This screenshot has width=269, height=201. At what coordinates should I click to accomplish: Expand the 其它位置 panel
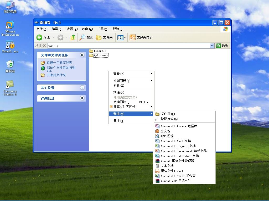pos(82,88)
